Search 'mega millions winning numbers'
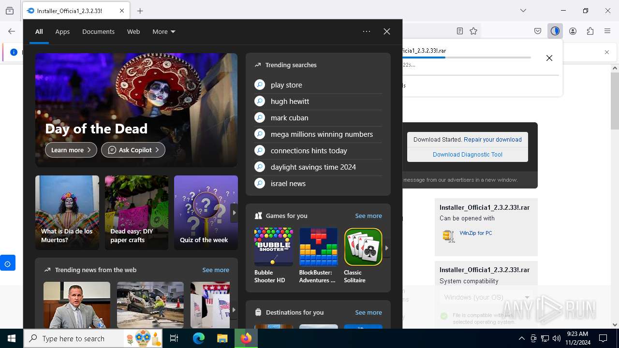 318,134
